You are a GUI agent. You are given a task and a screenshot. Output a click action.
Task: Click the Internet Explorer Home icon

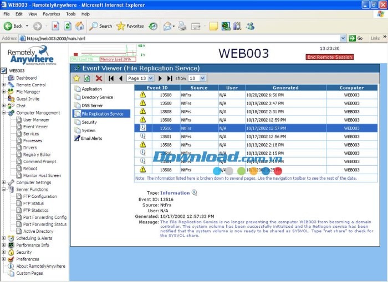click(x=80, y=26)
